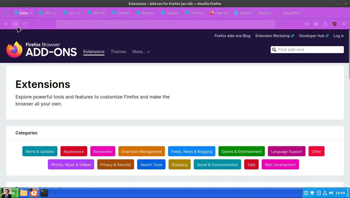Click the page vertical scrollbar
Viewport: 350px width, 198px height.
tap(349, 54)
